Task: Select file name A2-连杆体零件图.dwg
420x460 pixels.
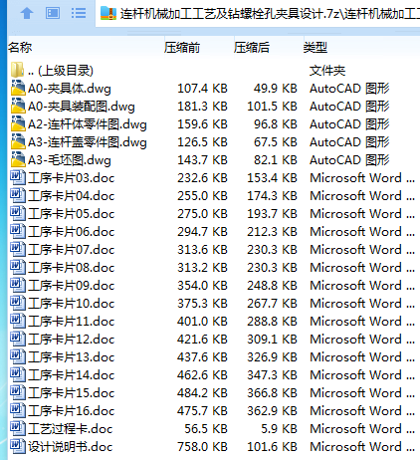Action: [x=88, y=124]
